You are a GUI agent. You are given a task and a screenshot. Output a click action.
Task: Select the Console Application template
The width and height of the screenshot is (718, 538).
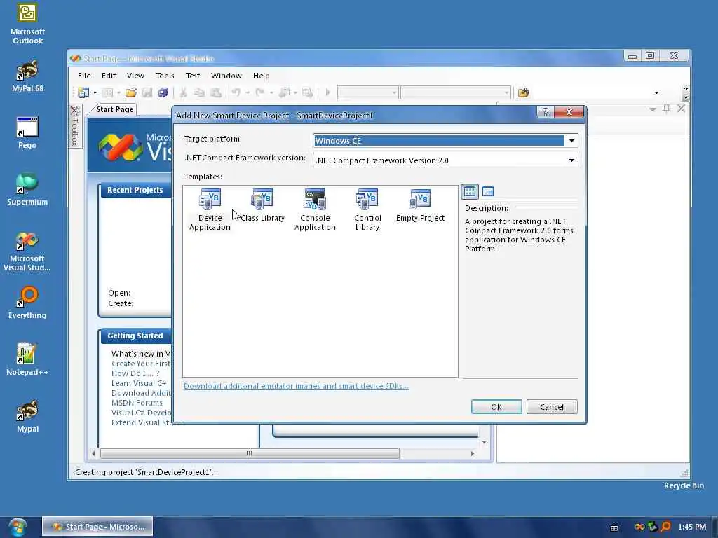315,210
